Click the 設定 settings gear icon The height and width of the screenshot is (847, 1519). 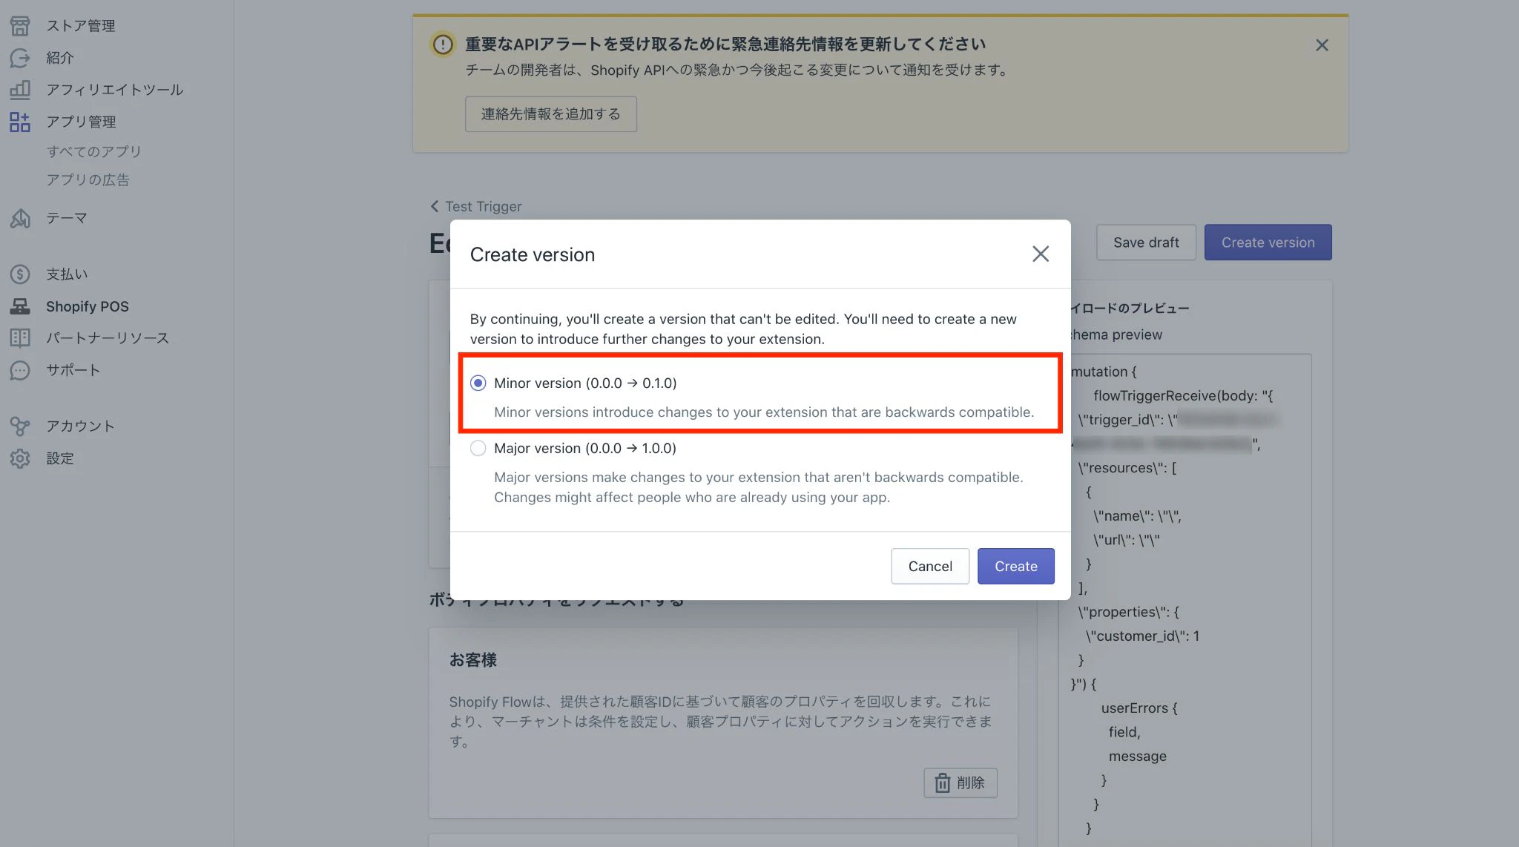(x=20, y=458)
